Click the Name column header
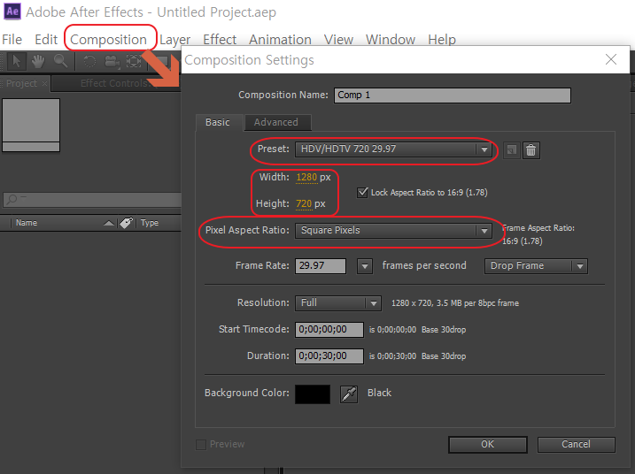Screen dimensions: 635x474 pos(27,223)
